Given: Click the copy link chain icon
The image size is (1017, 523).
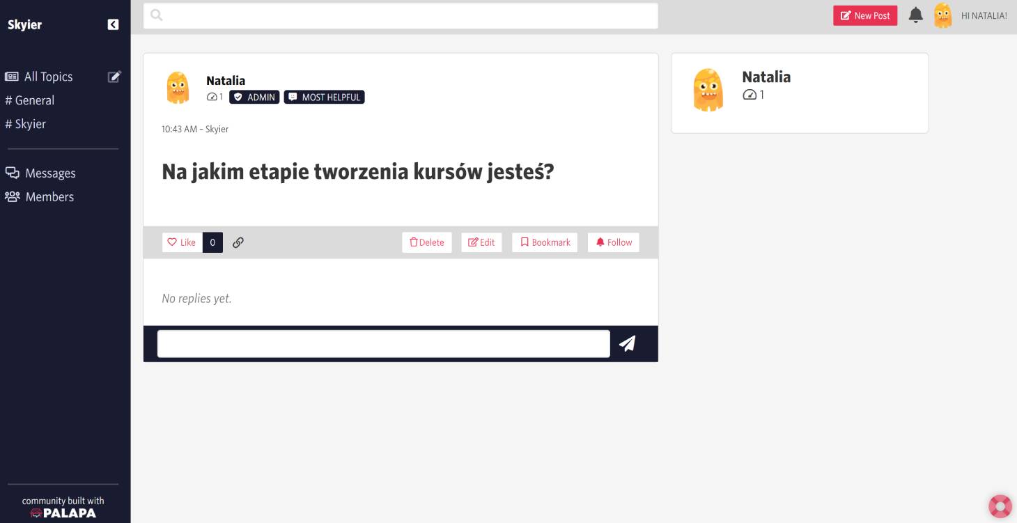Looking at the screenshot, I should [x=238, y=242].
